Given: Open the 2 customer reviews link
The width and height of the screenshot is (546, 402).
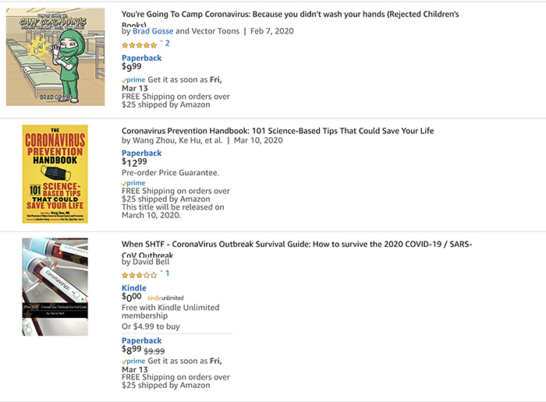Looking at the screenshot, I should coord(167,44).
